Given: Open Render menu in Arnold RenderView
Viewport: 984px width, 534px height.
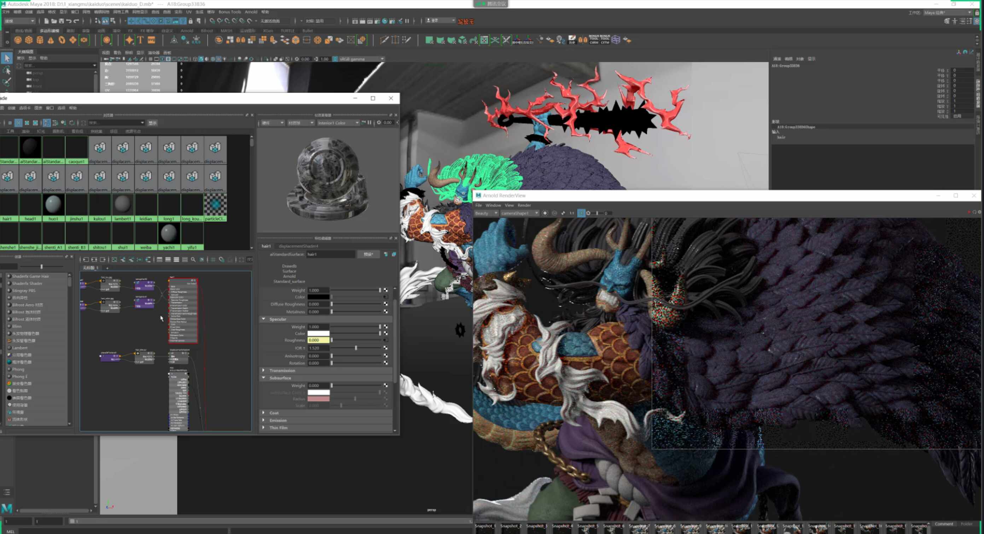Looking at the screenshot, I should [x=524, y=205].
